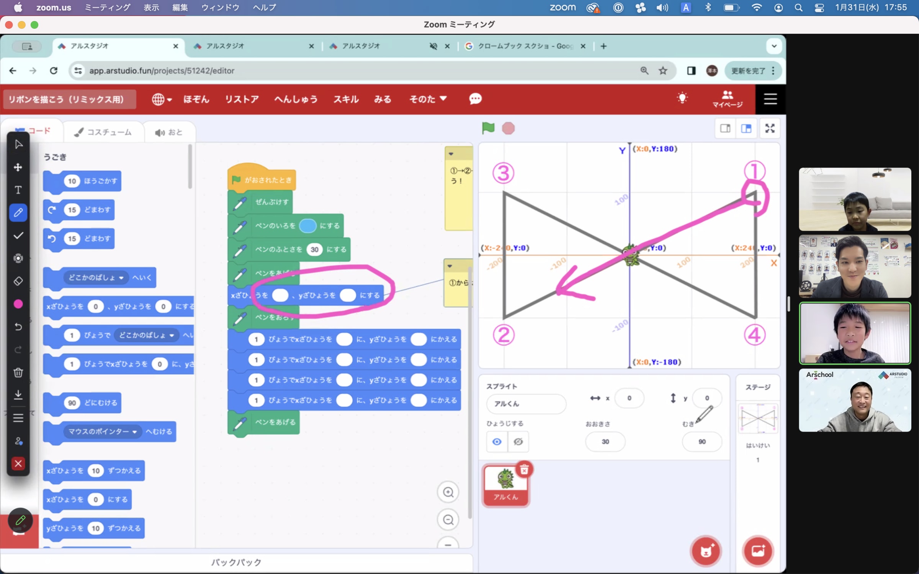
Task: Show the sprite with eye icon
Action: [497, 442]
